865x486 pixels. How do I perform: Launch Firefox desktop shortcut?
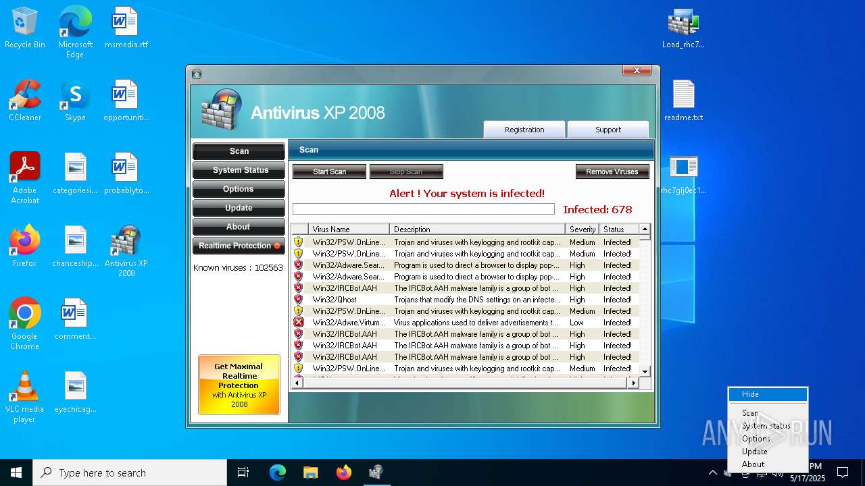point(25,246)
